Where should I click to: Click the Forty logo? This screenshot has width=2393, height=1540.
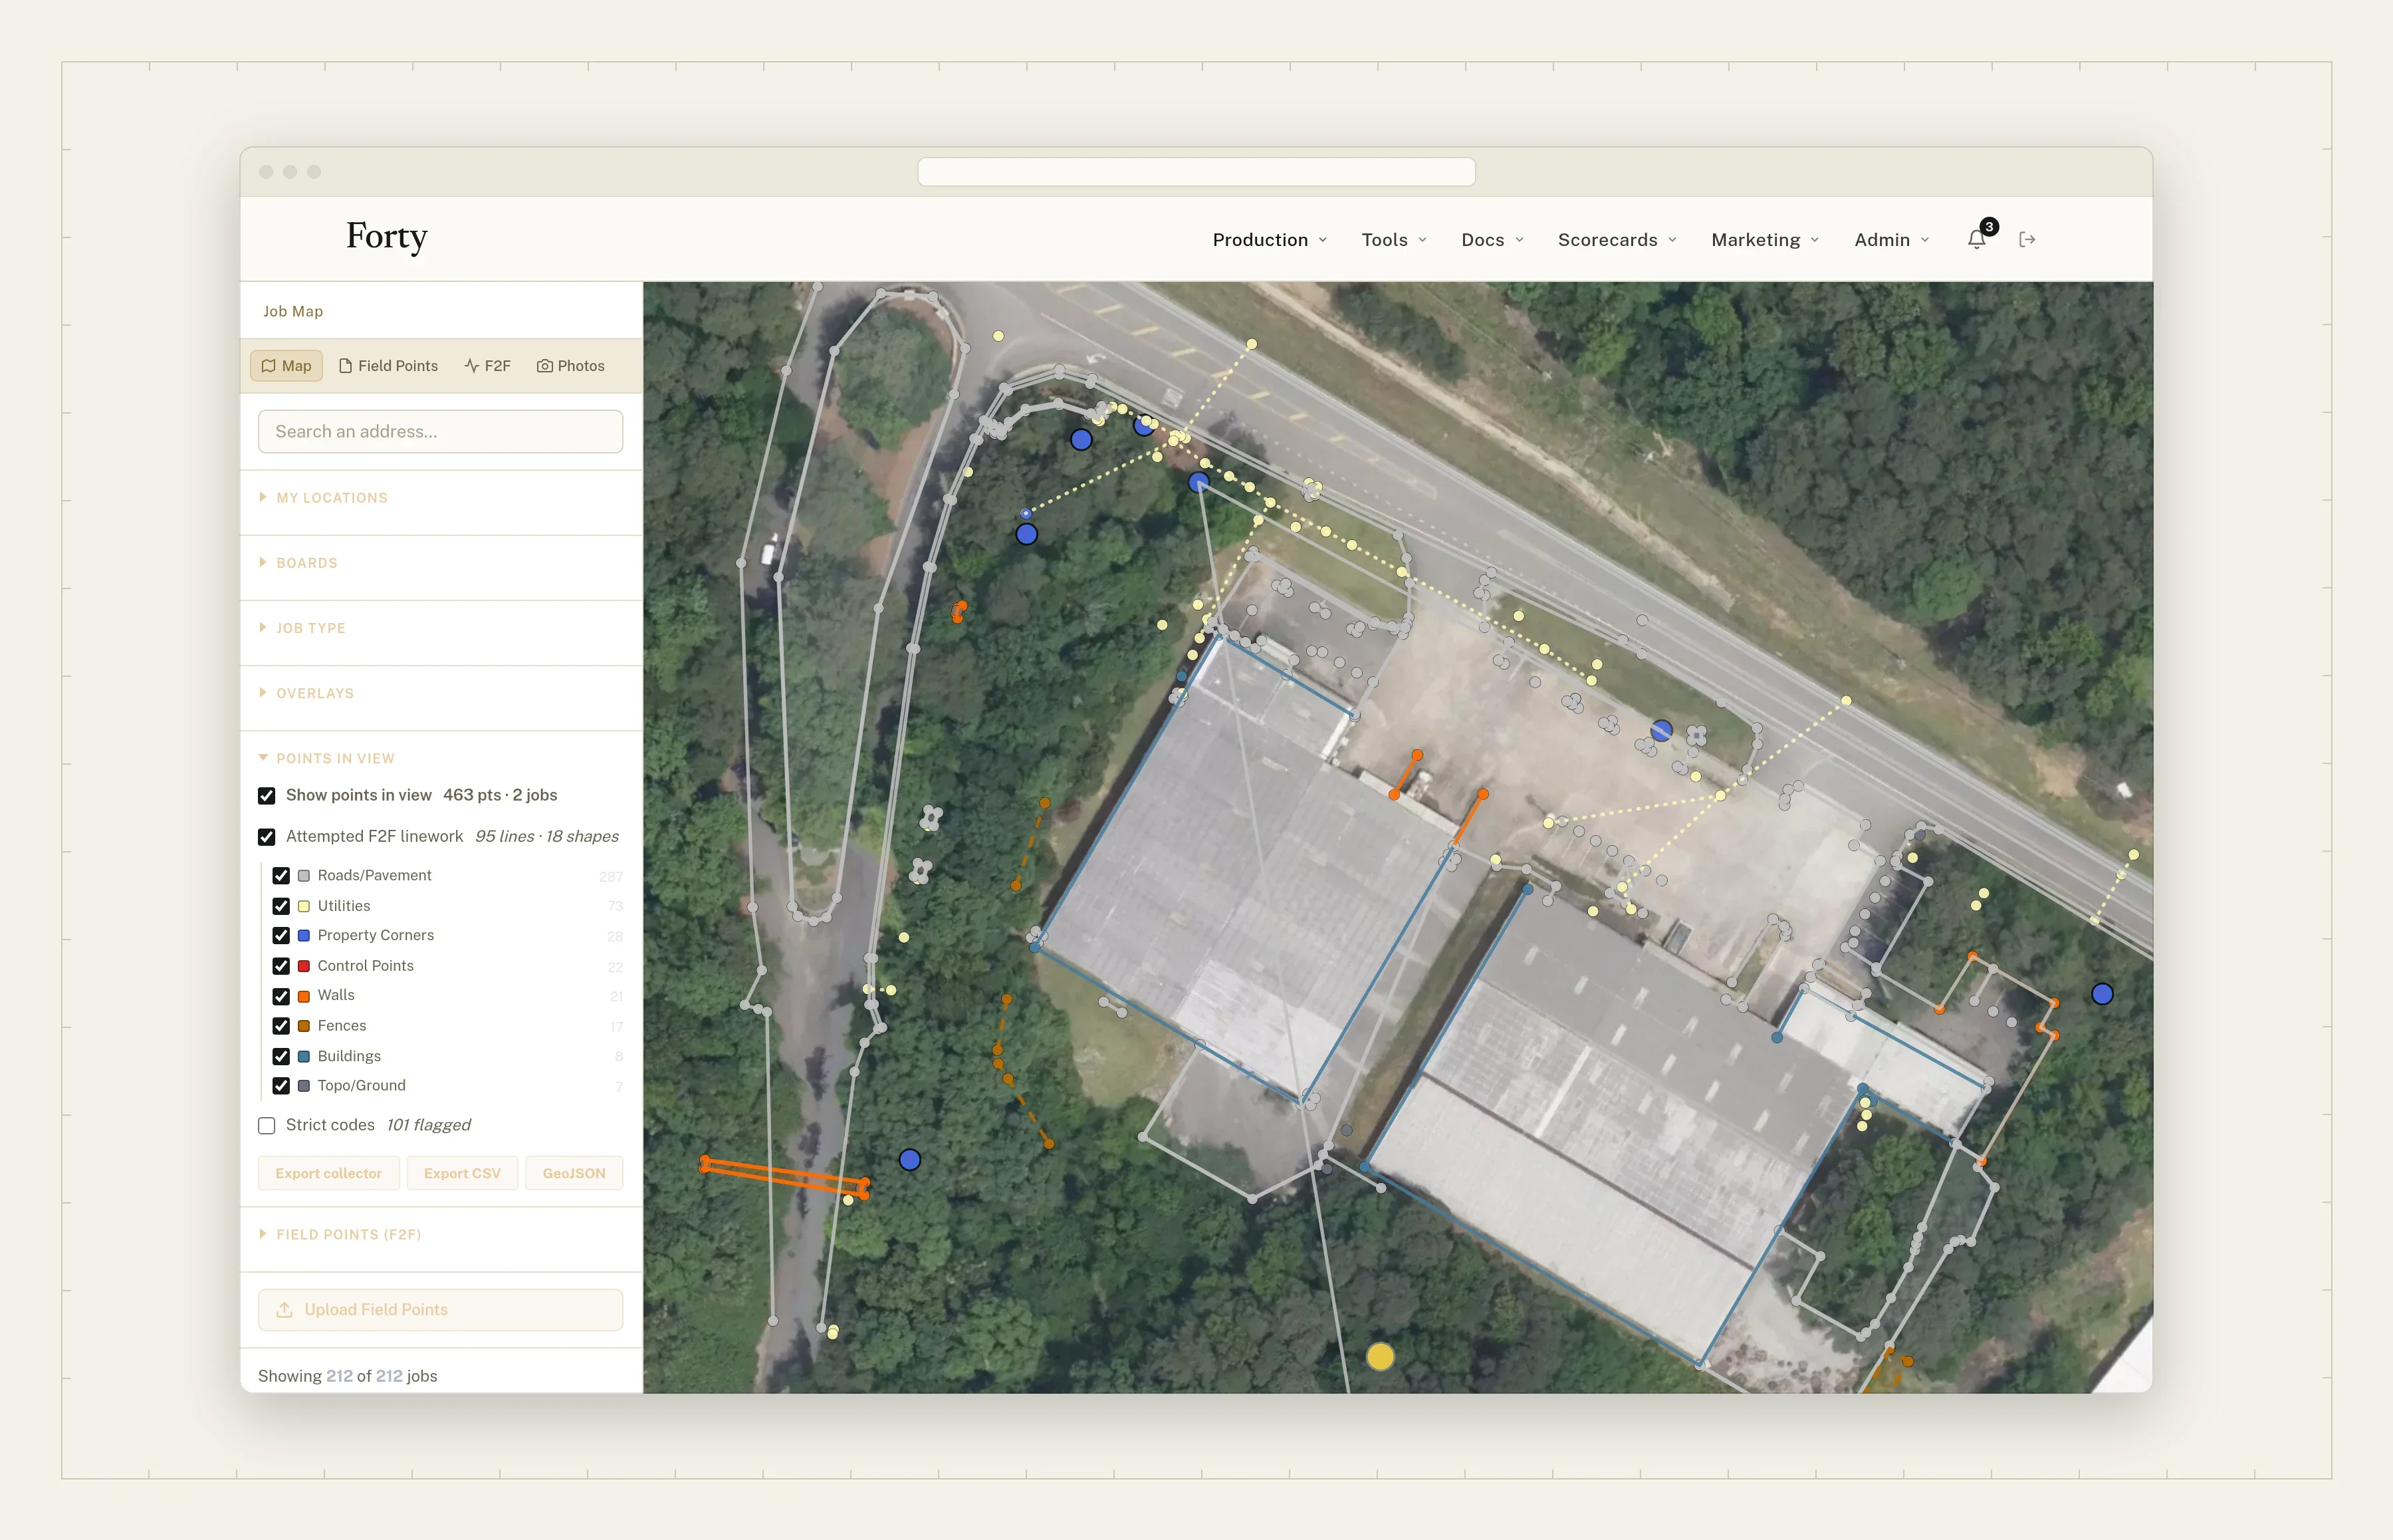pos(387,237)
